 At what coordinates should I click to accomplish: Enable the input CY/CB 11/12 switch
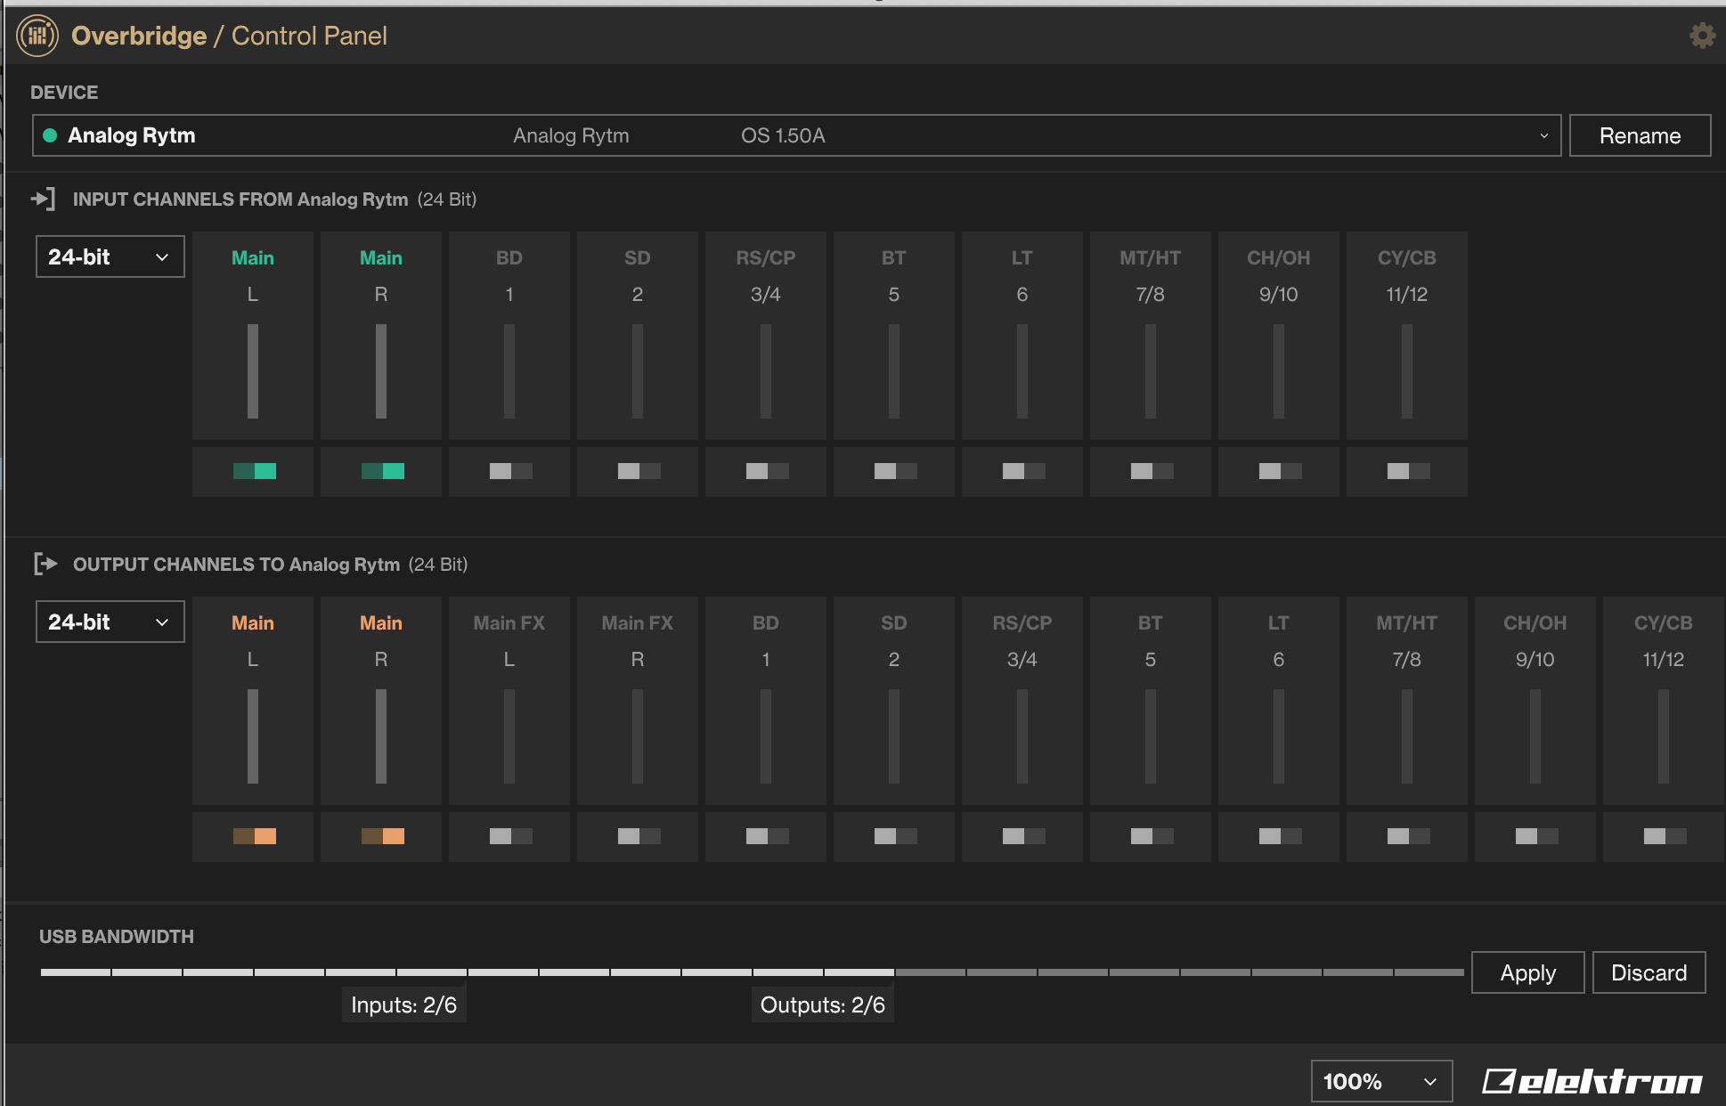[x=1408, y=471]
